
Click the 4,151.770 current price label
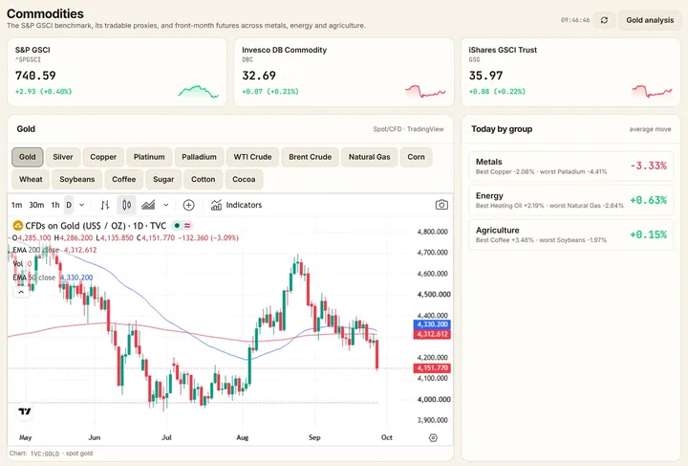tap(432, 368)
